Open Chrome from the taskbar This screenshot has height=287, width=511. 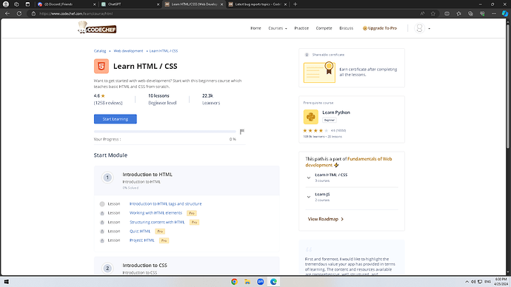click(x=234, y=282)
